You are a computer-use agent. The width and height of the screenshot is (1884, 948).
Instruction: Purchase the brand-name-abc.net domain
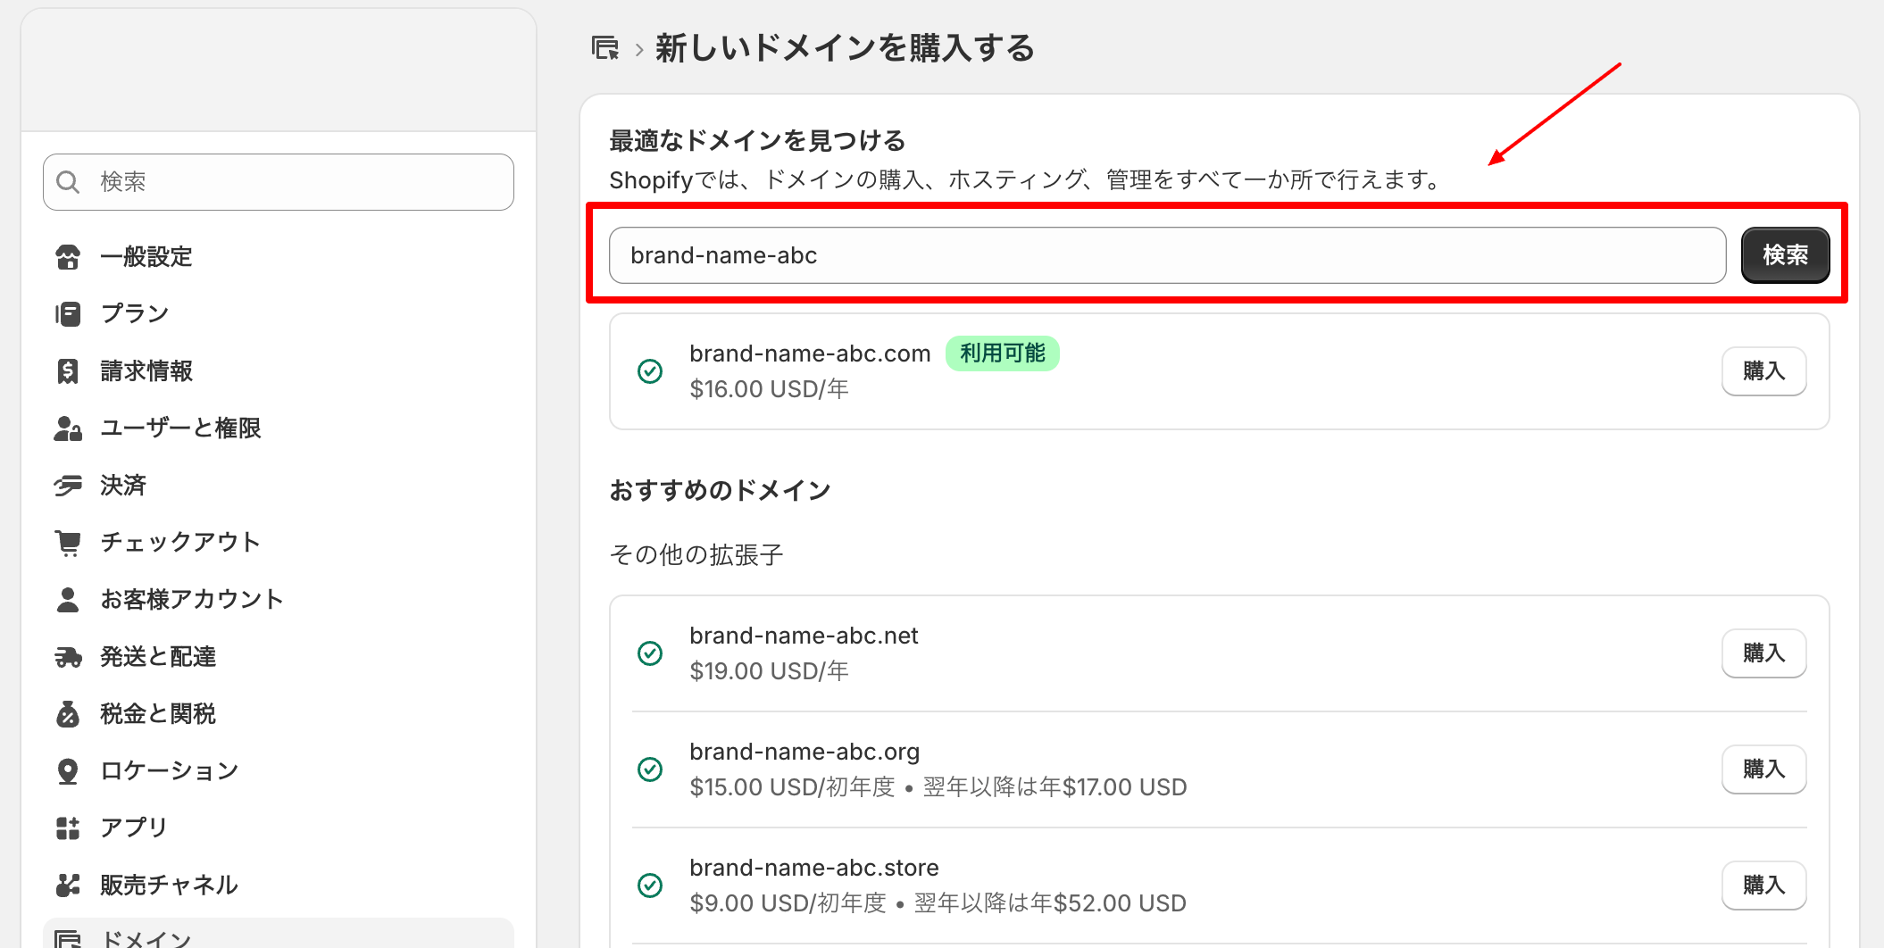coord(1763,653)
